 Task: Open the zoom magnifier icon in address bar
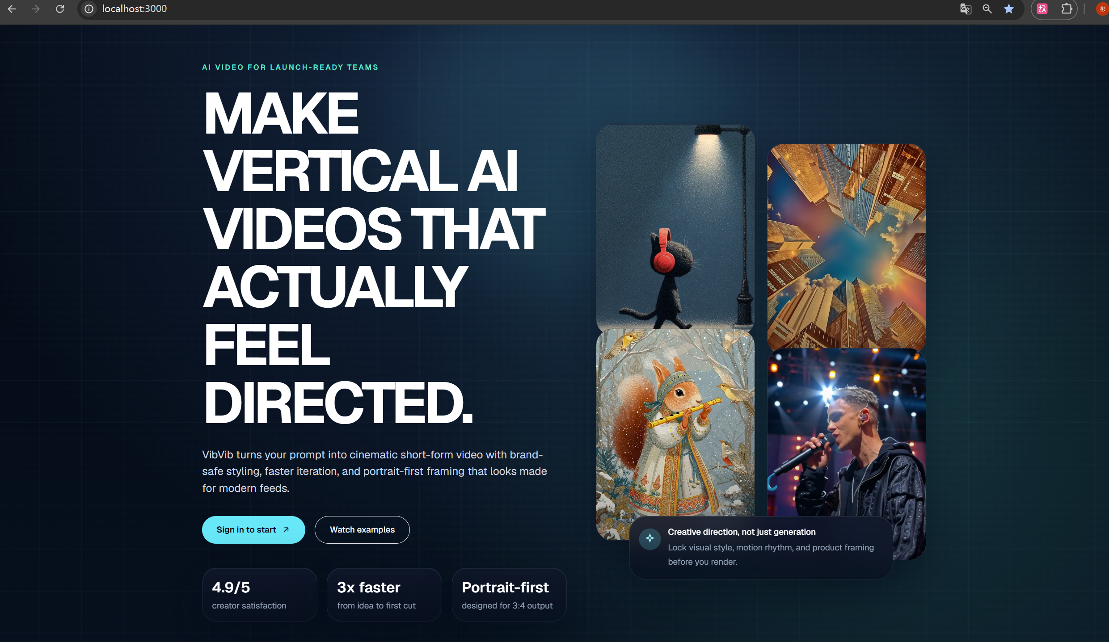987,9
